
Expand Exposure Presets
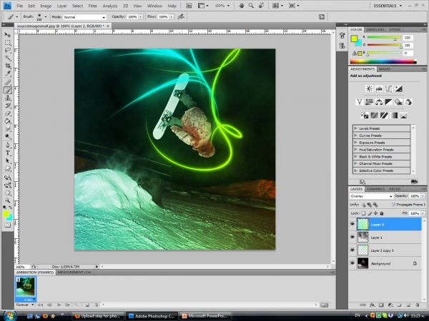coord(355,143)
